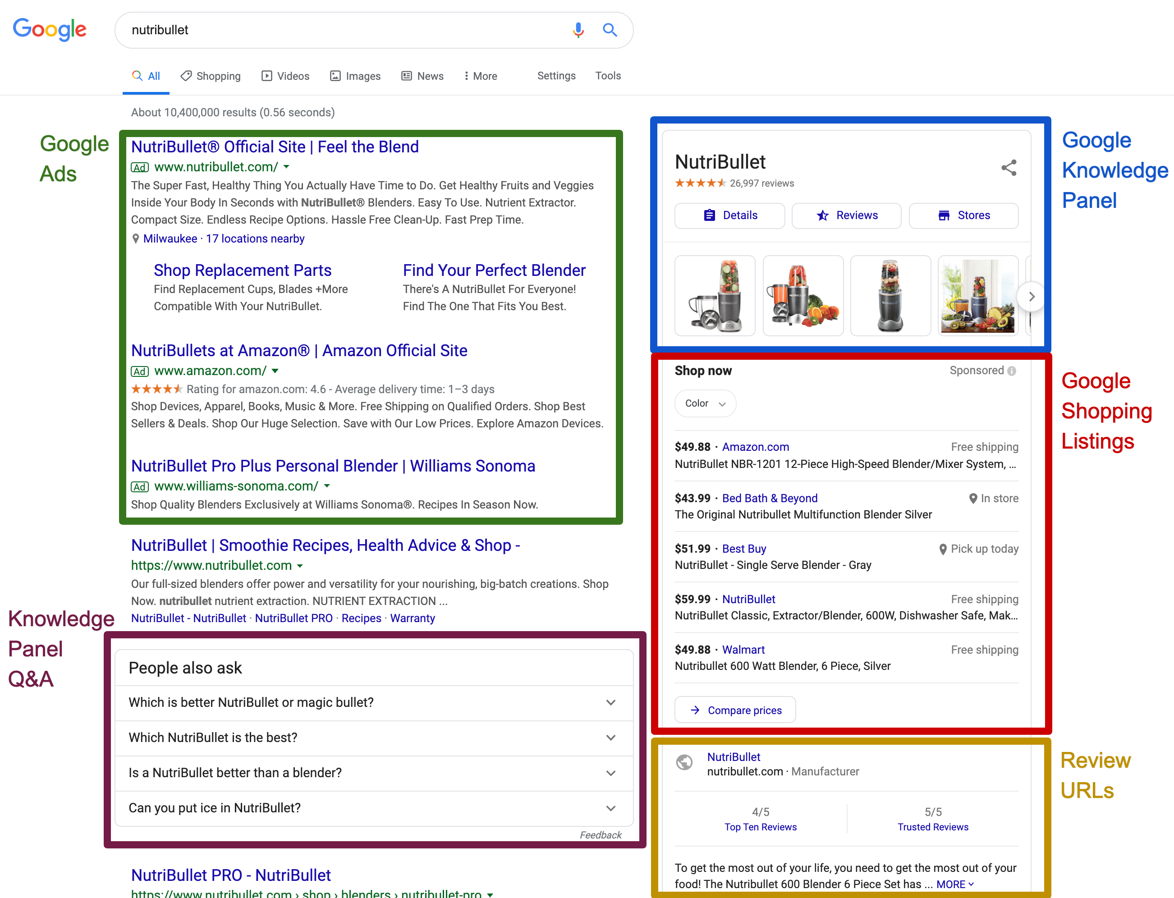Viewport: 1174px width, 898px height.
Task: Open the NutriBullet manufacturer link in review box
Action: pyautogui.click(x=734, y=757)
